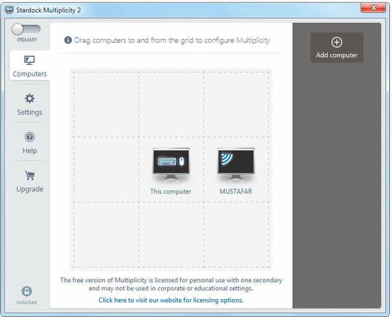Image resolution: width=392 pixels, height=317 pixels.
Task: Open the Settings tab
Action: click(30, 104)
